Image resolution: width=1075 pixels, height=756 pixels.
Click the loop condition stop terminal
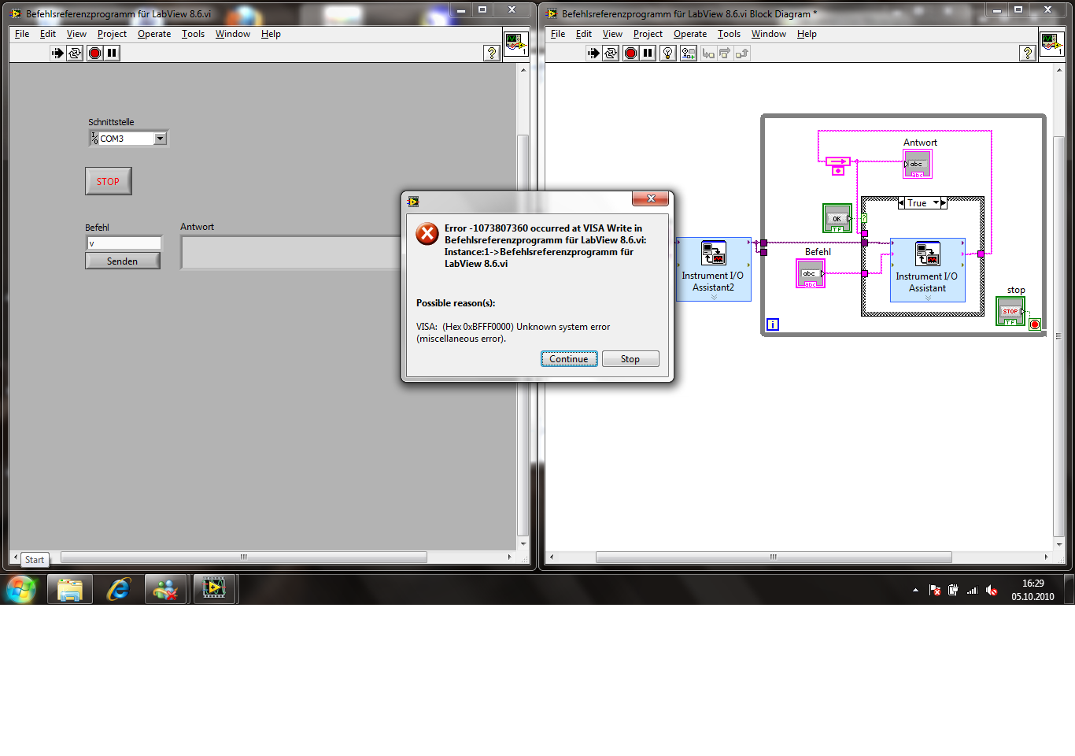pos(1035,324)
